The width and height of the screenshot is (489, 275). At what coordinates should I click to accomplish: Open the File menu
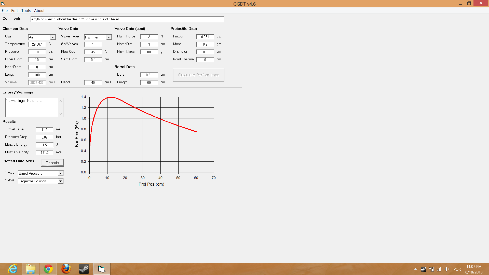(x=5, y=10)
